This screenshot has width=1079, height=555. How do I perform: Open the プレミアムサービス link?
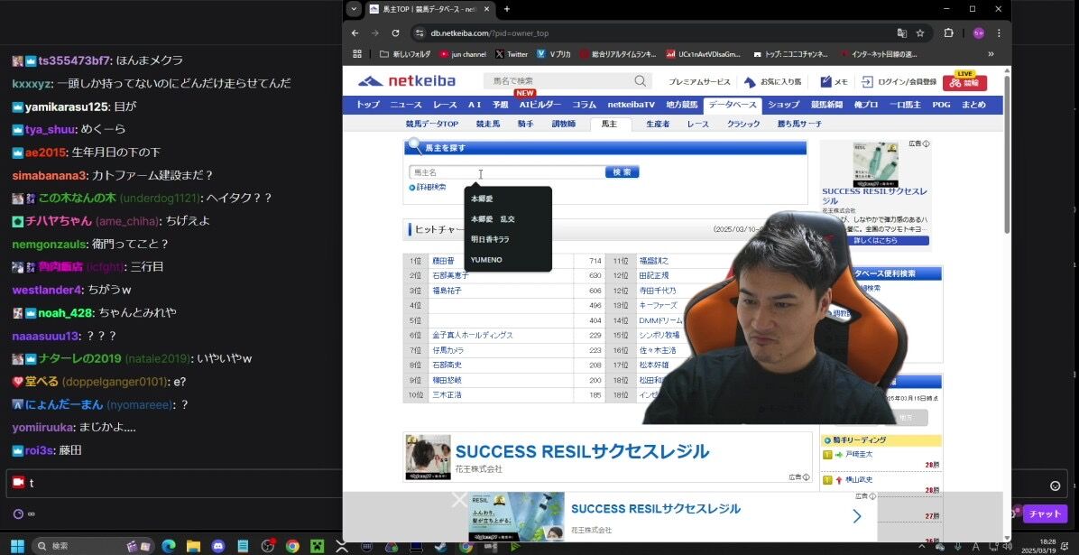(x=699, y=82)
